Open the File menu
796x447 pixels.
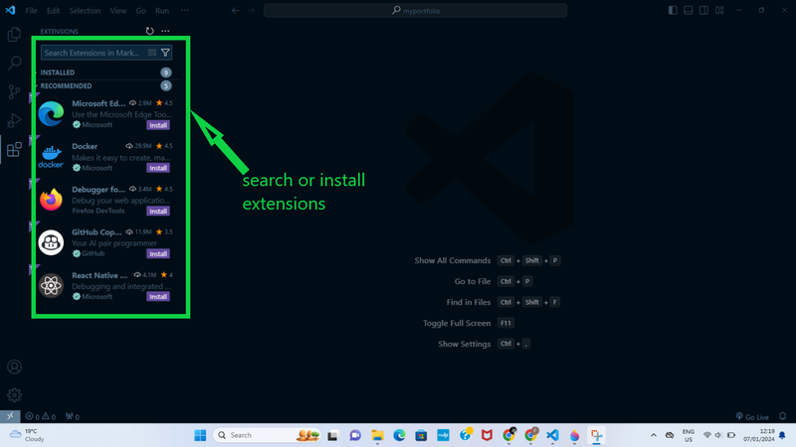[32, 10]
